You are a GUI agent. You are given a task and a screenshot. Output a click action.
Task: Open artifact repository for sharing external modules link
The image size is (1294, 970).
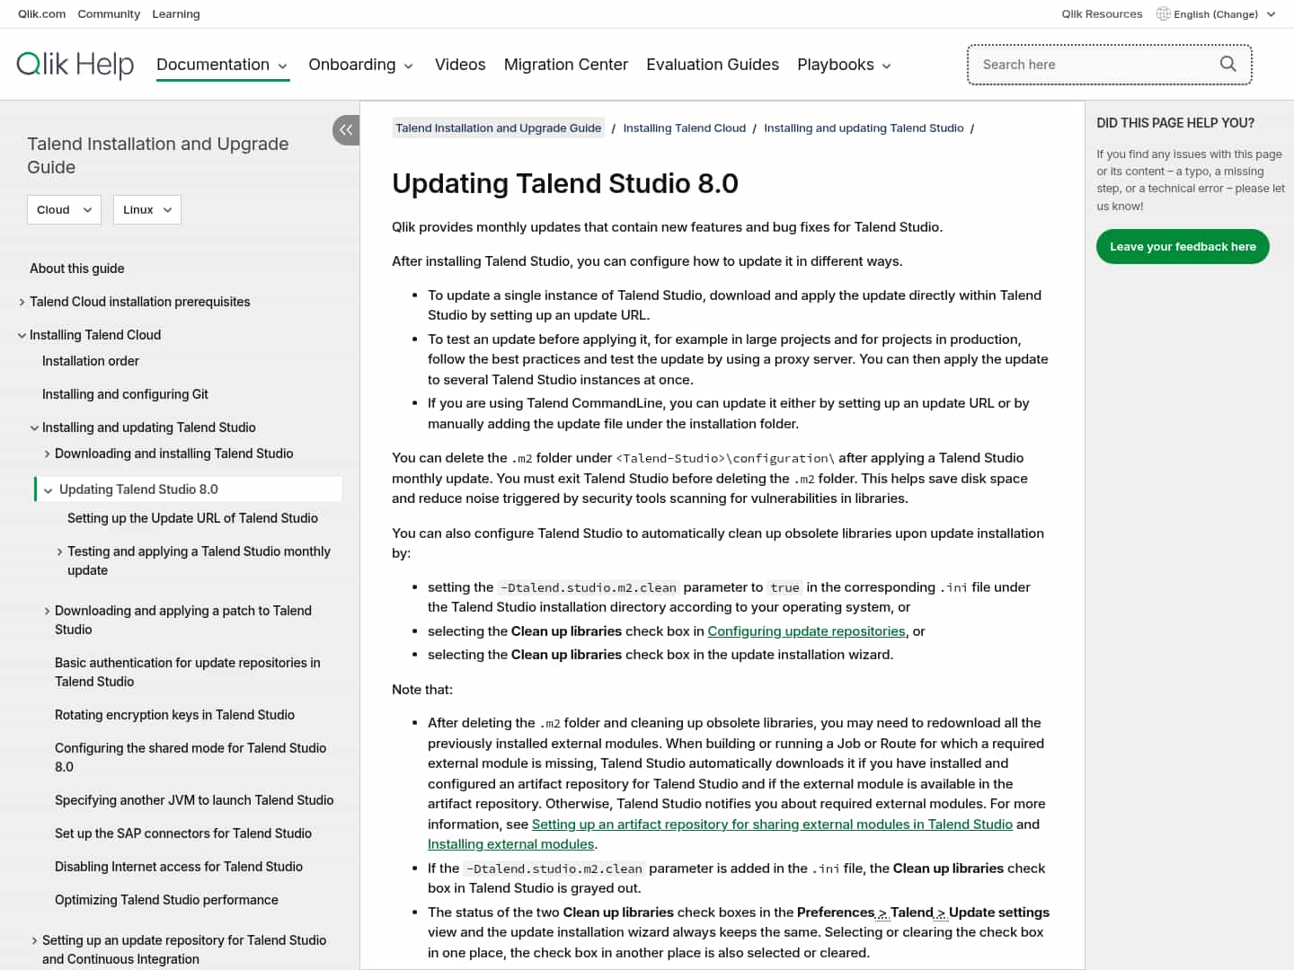[x=772, y=824]
